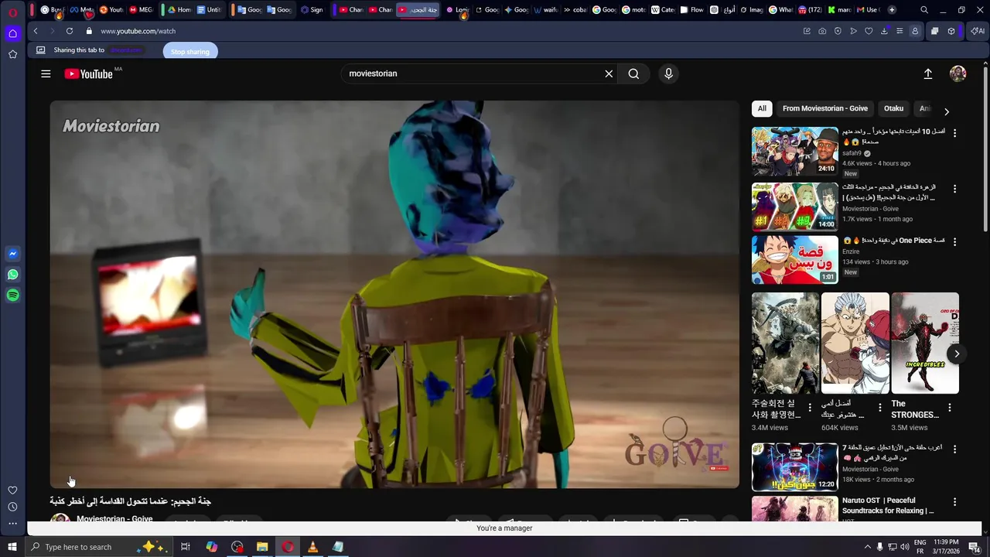990x557 pixels.
Task: Open a new tab with the plus button
Action: 892,10
